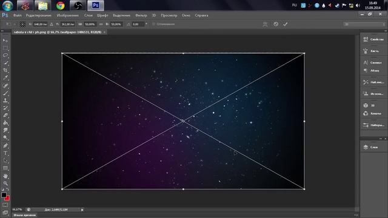This screenshot has height=218, width=388.
Task: Select the Brush tool
Action: pos(5,93)
